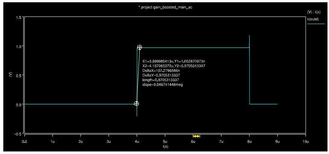Click the t(s) x-axis label
This screenshot has height=154, width=329.
coord(165,146)
